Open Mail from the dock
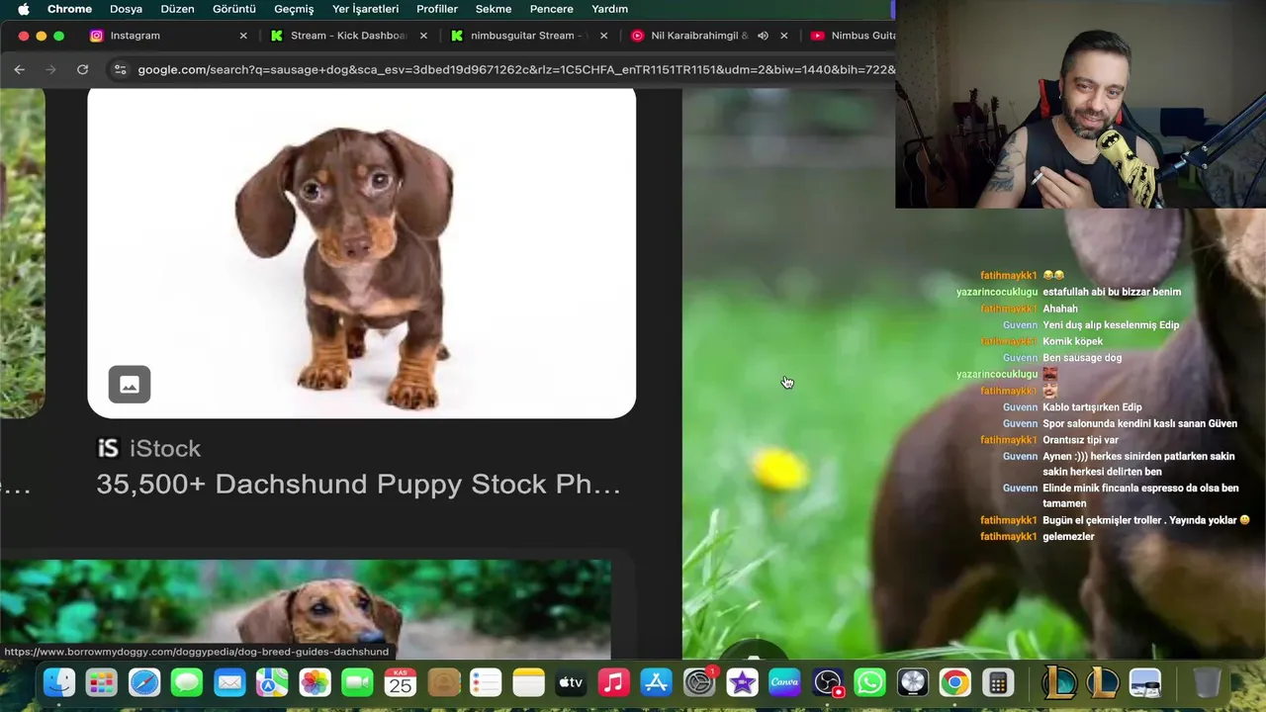The image size is (1266, 712). click(229, 682)
